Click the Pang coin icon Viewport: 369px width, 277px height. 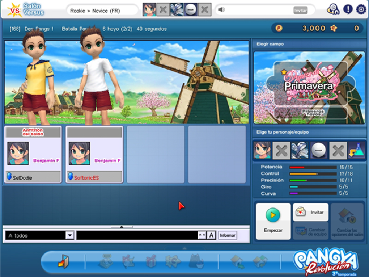click(279, 28)
